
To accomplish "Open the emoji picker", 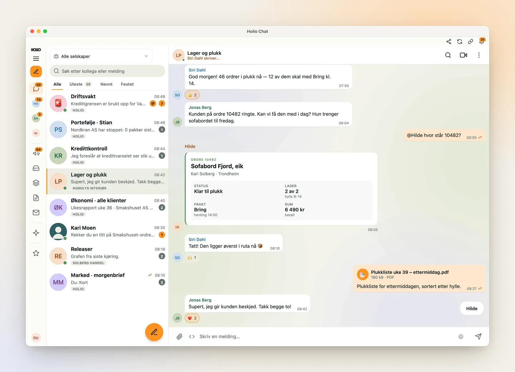I will point(461,337).
